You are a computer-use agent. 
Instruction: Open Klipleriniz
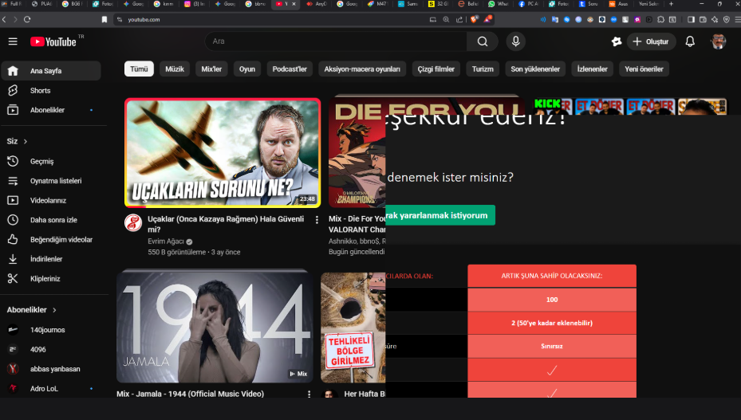click(x=51, y=279)
